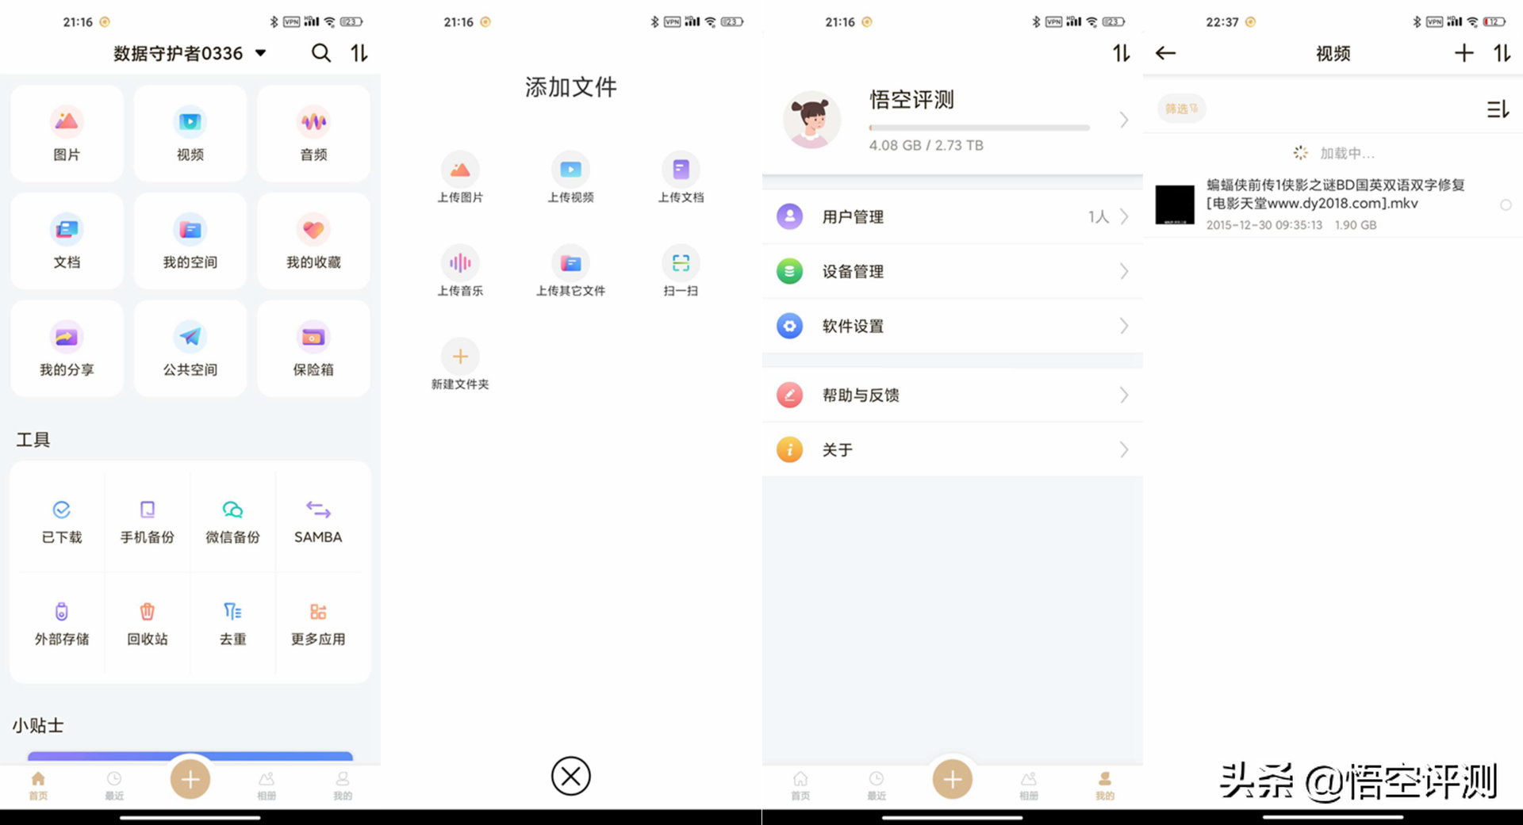1523x825 pixels.
Task: Tap the round plus button on the home screen
Action: (190, 780)
